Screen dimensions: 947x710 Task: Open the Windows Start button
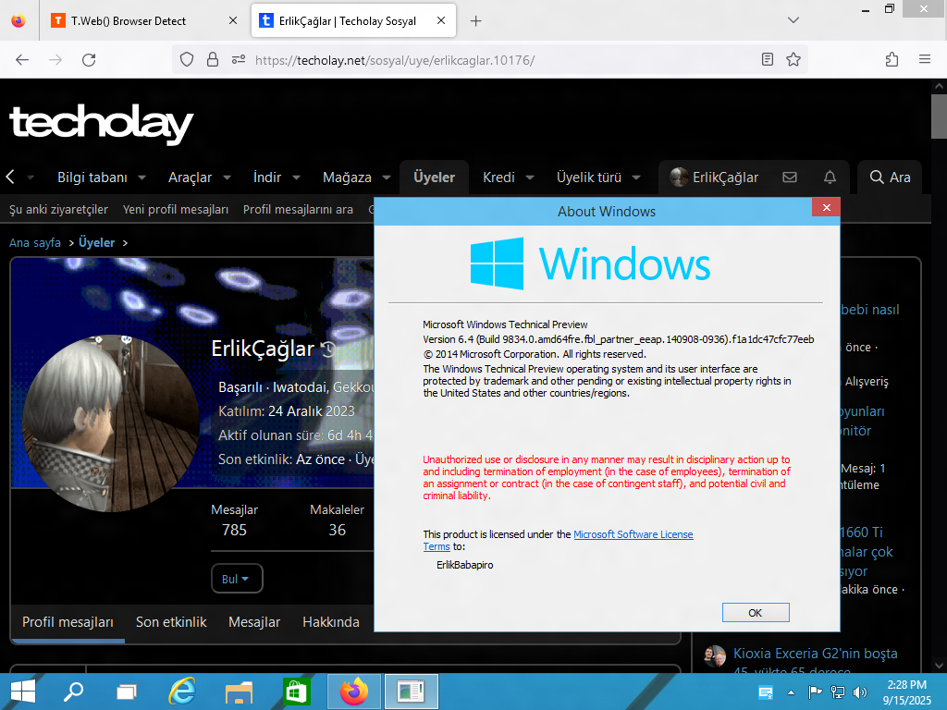[23, 692]
